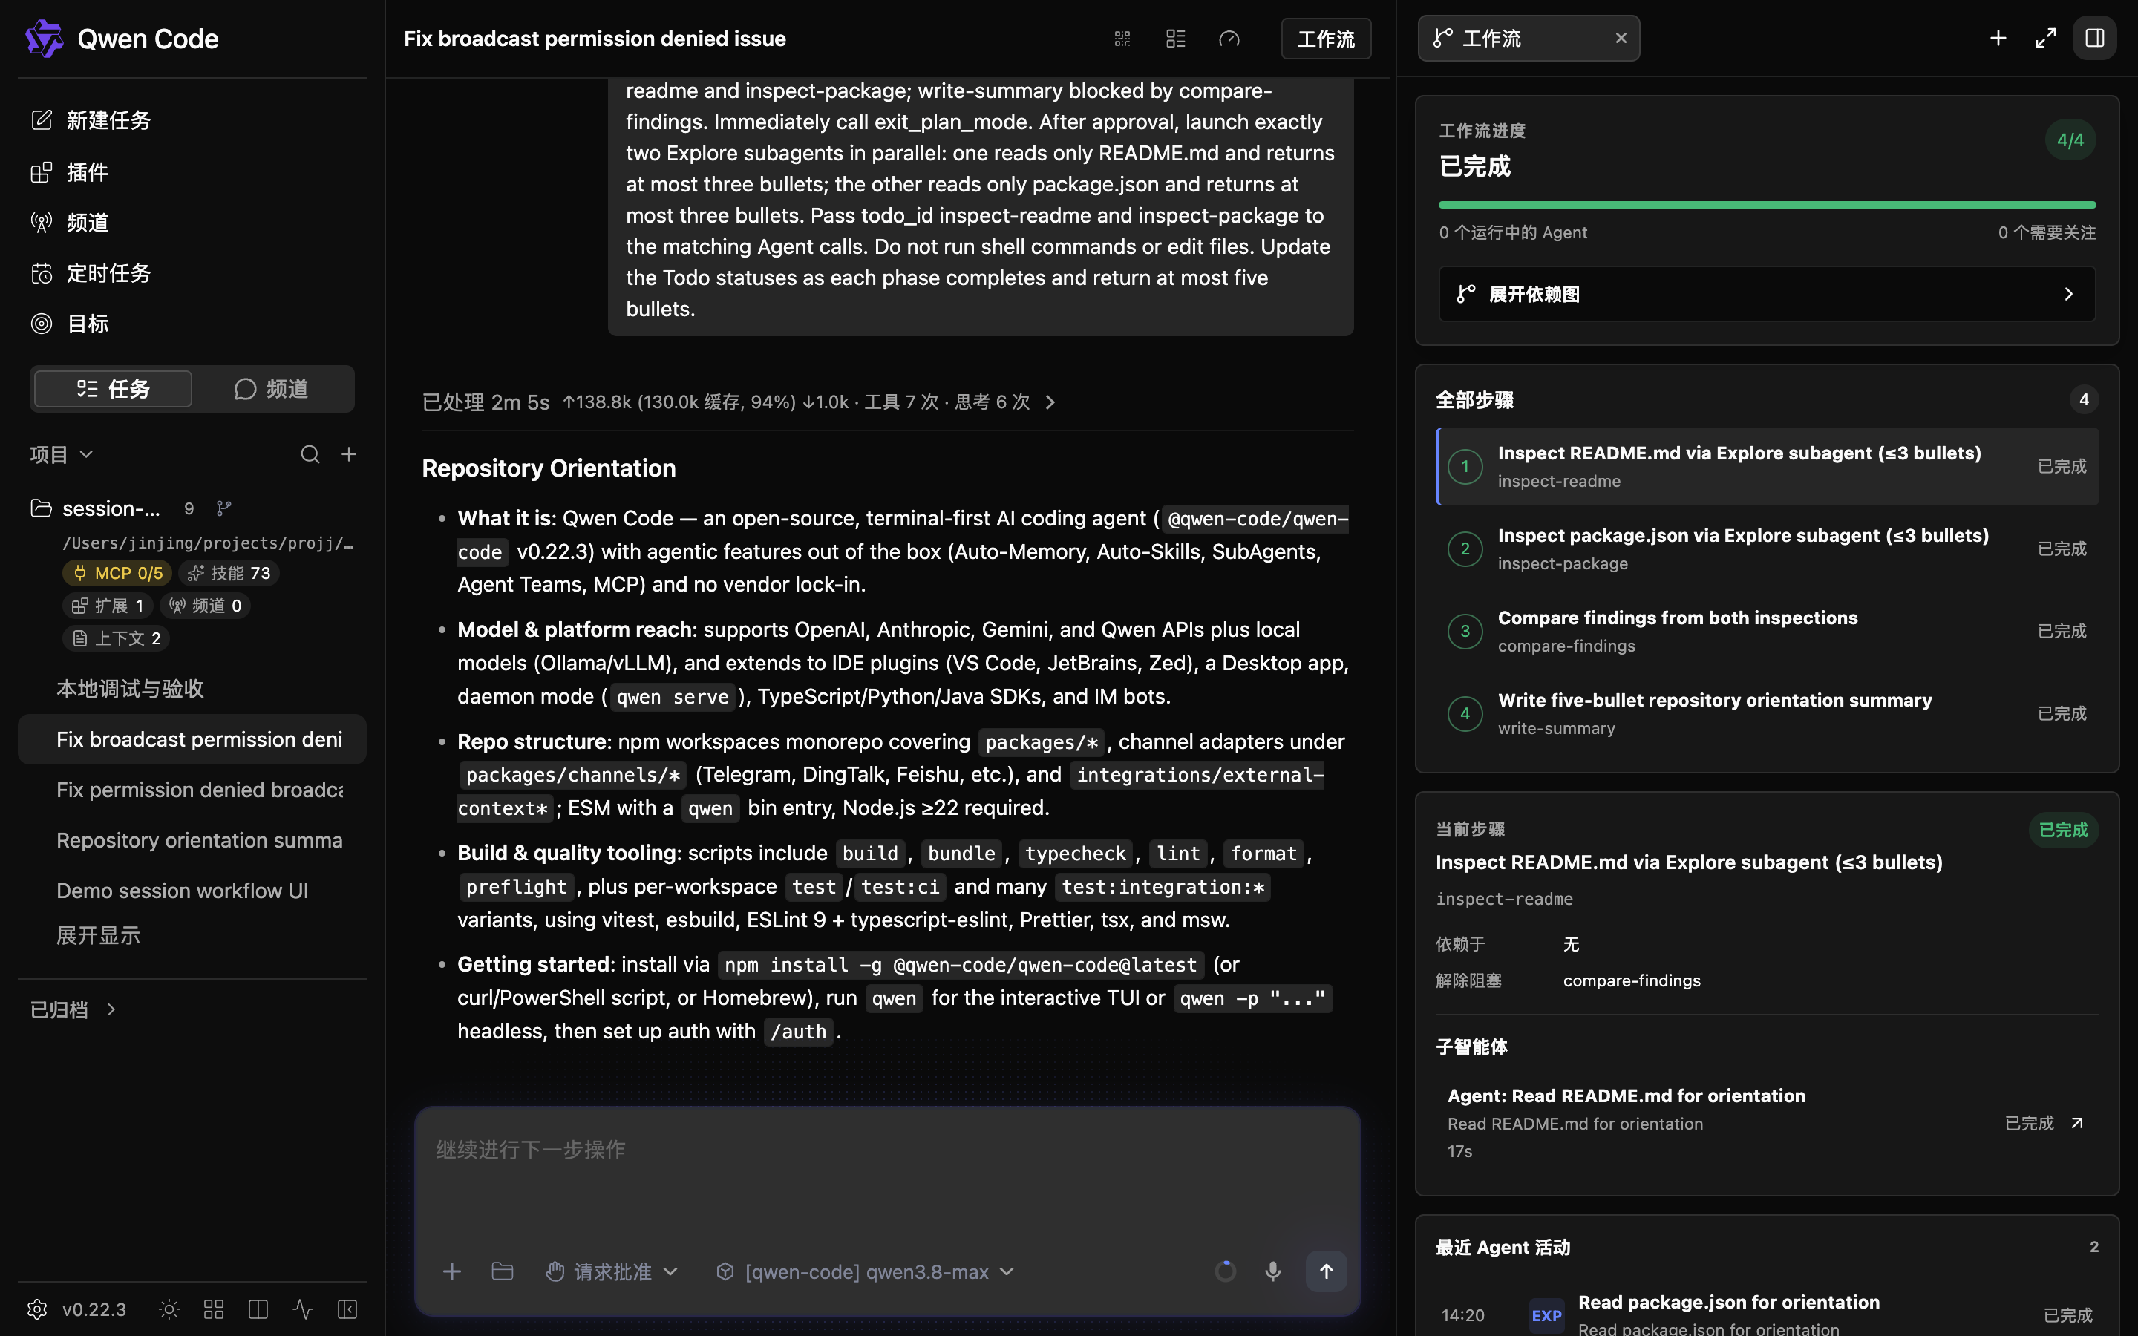
Task: Toggle split panel icon in bottom bar
Action: [x=258, y=1309]
